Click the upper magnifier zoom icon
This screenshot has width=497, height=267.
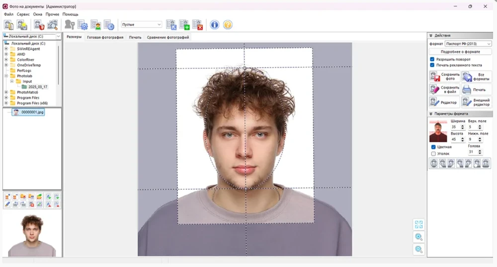[x=418, y=237]
